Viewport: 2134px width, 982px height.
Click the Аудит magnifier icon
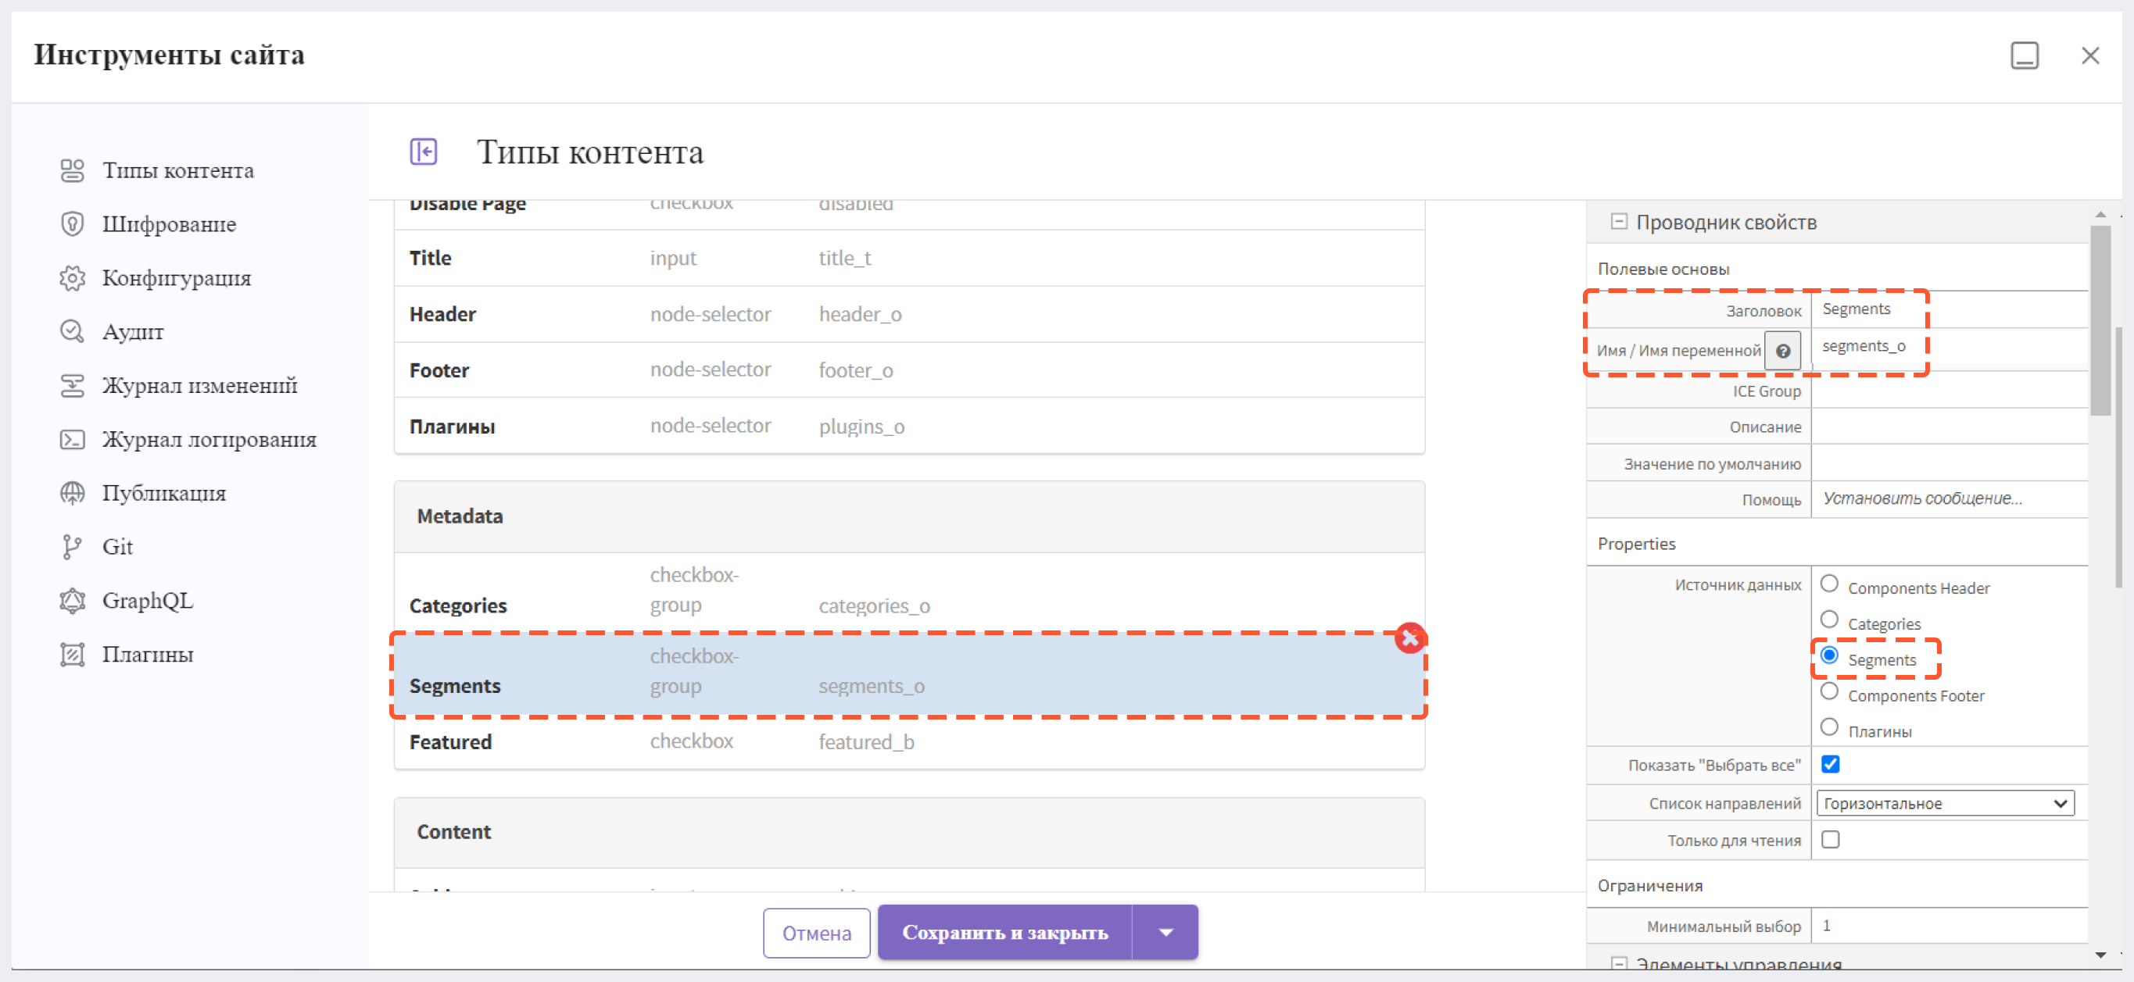coord(72,332)
